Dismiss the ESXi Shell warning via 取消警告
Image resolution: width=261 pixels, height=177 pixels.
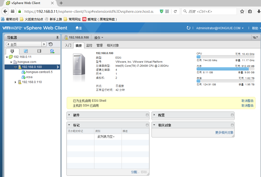pos(247,101)
